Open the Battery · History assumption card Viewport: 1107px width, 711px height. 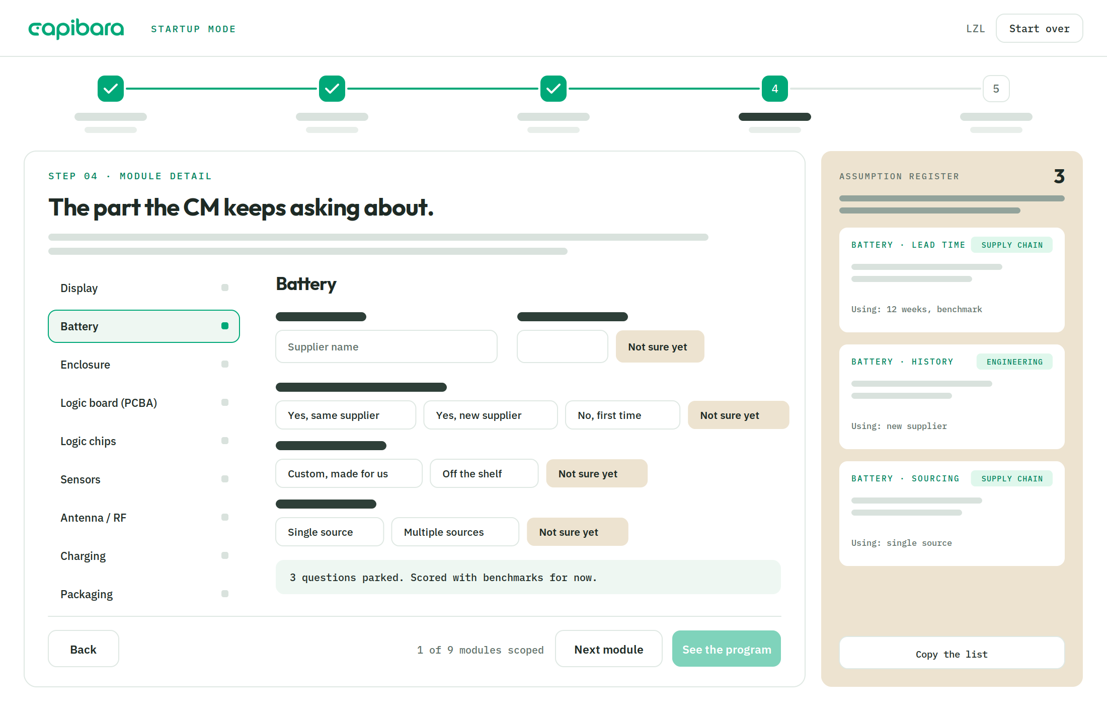tap(952, 396)
